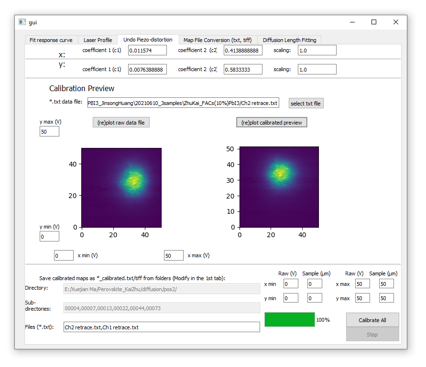The image size is (426, 367).
Task: Click (re)plot calibrated preview button
Action: (x=272, y=123)
